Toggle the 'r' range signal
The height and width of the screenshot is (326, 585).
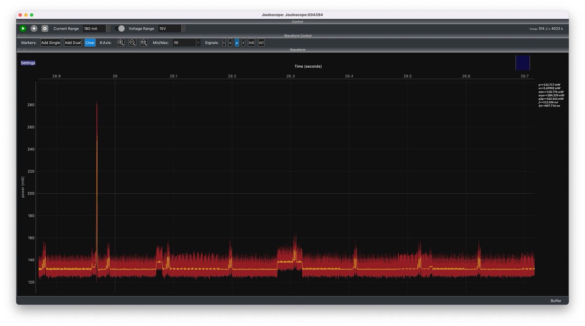pos(243,43)
